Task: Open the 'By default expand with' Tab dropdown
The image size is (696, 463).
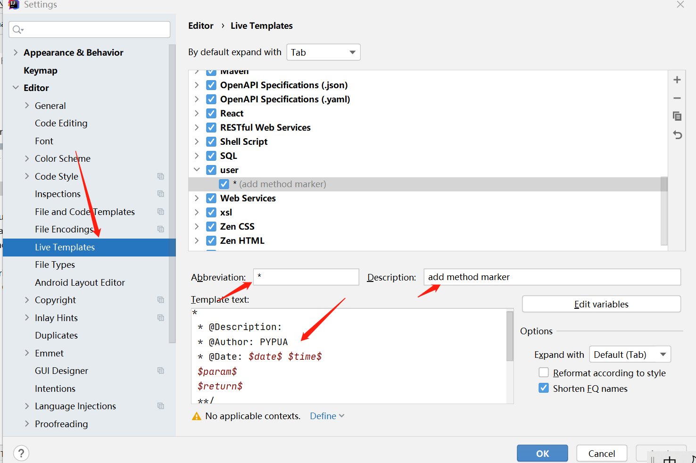Action: coord(323,52)
